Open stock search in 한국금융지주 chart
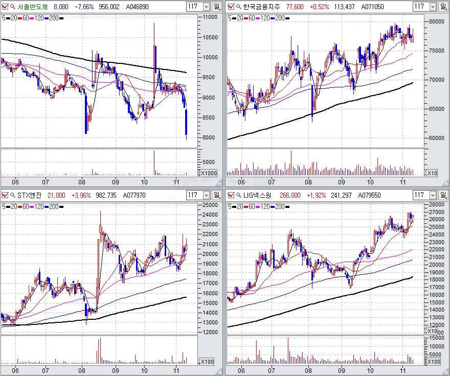 [238, 7]
